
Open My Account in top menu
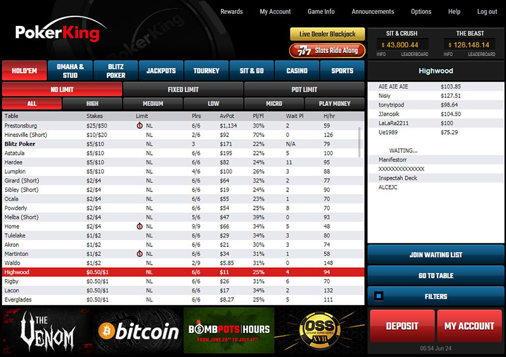point(275,11)
